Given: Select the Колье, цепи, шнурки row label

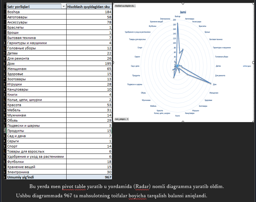Looking at the screenshot, I should [36, 100].
